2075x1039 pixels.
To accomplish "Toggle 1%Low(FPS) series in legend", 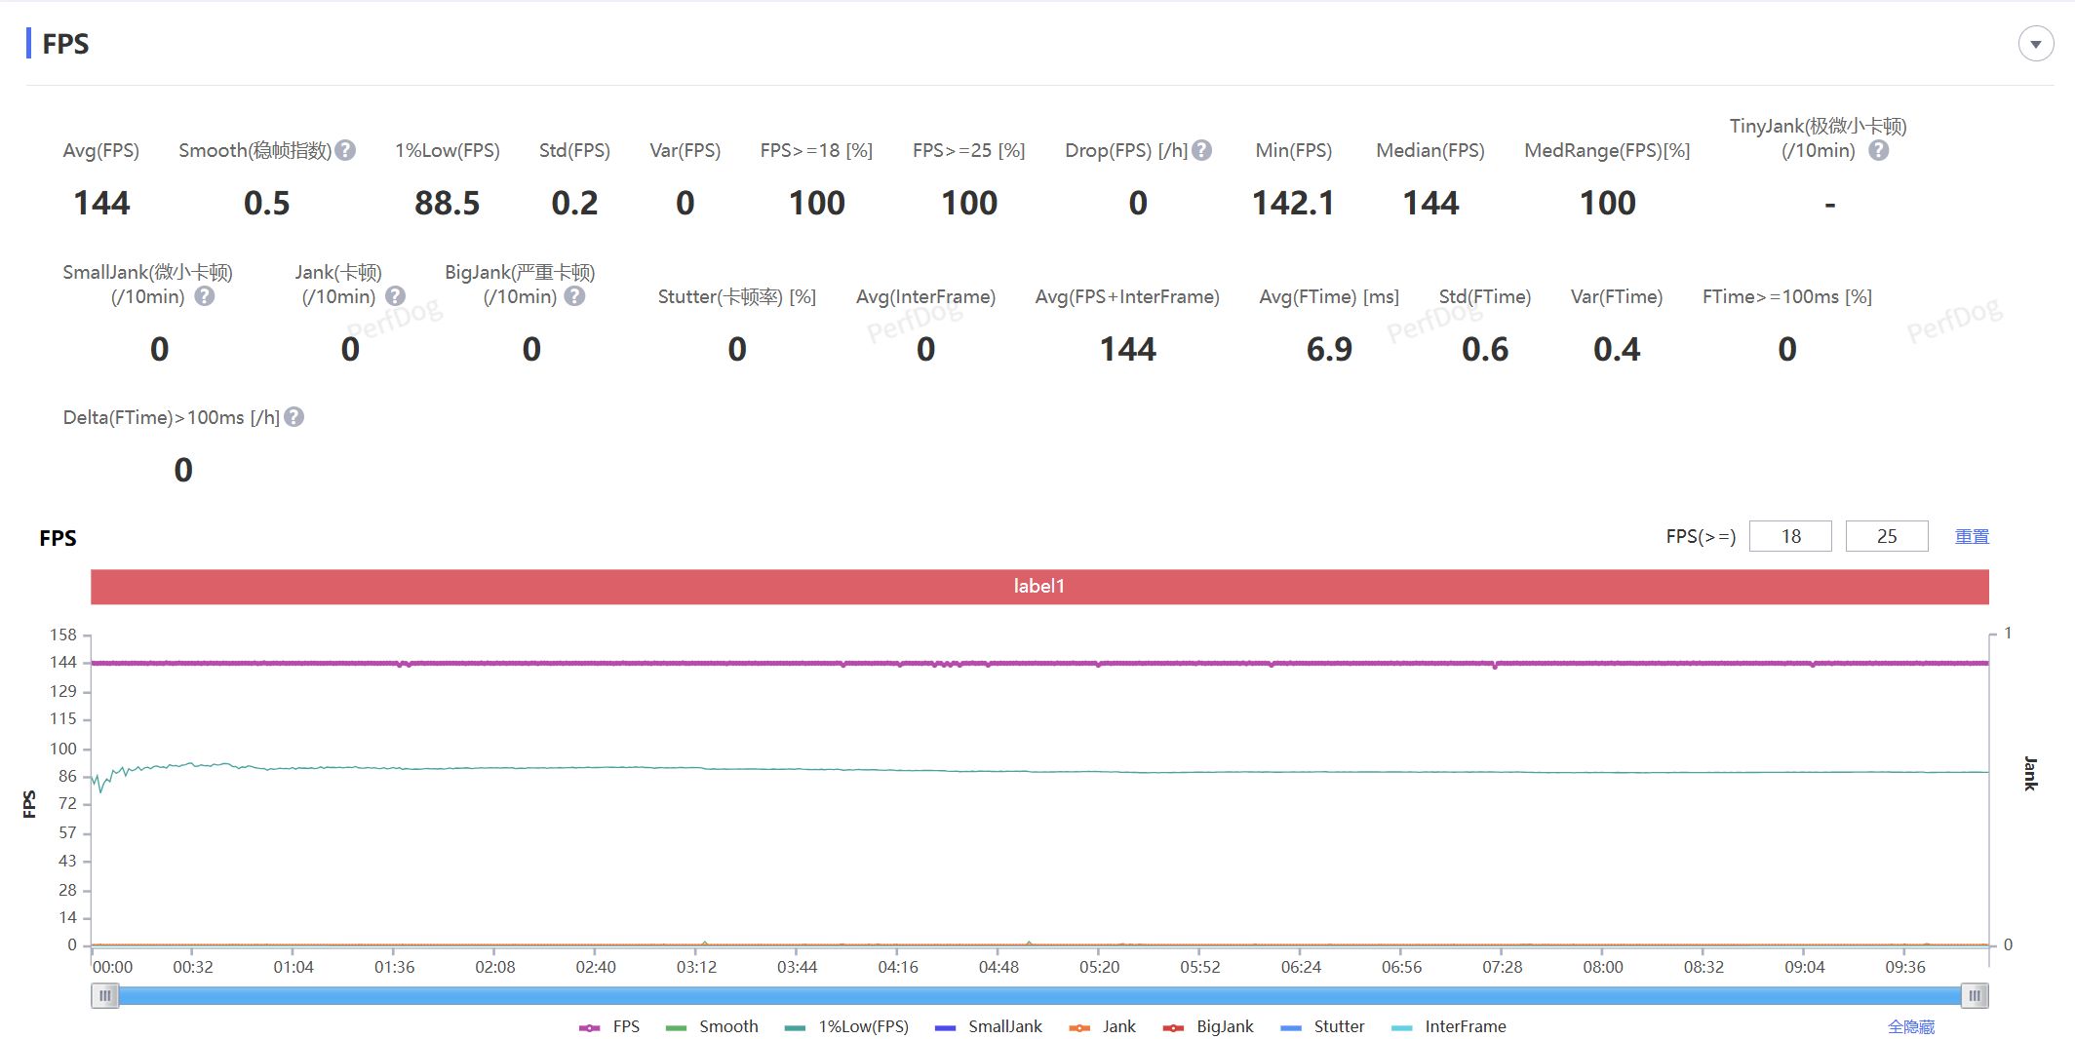I will click(x=846, y=1026).
